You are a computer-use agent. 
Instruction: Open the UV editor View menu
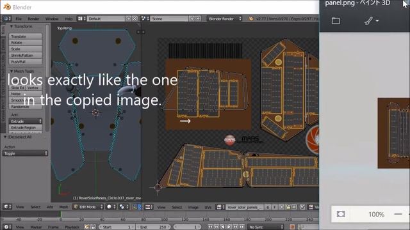pyautogui.click(x=161, y=207)
